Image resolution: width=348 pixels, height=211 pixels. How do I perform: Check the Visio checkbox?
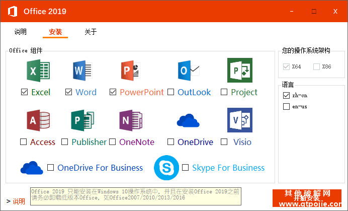(224, 142)
